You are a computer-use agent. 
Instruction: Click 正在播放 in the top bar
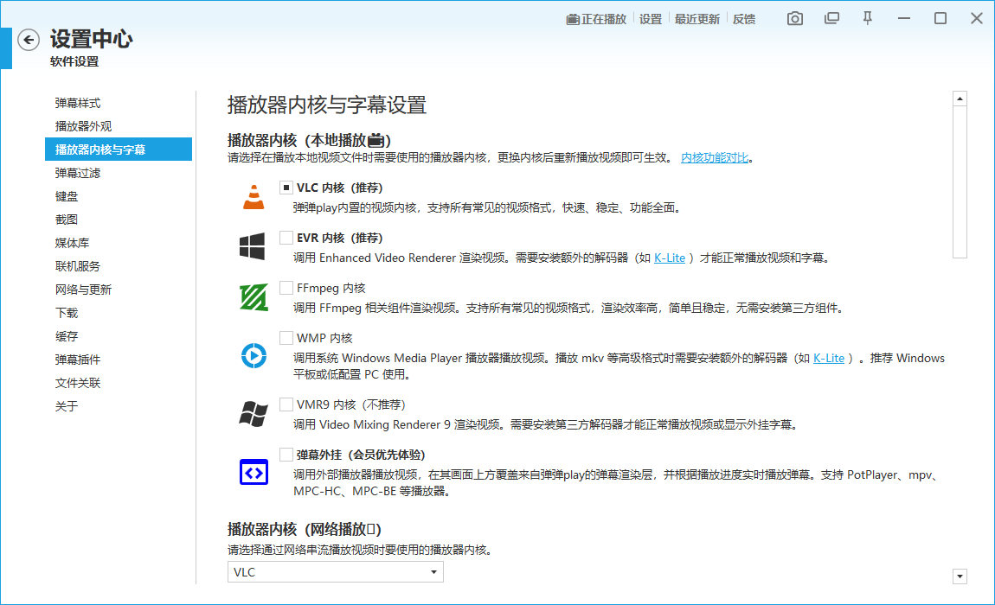[x=596, y=17]
